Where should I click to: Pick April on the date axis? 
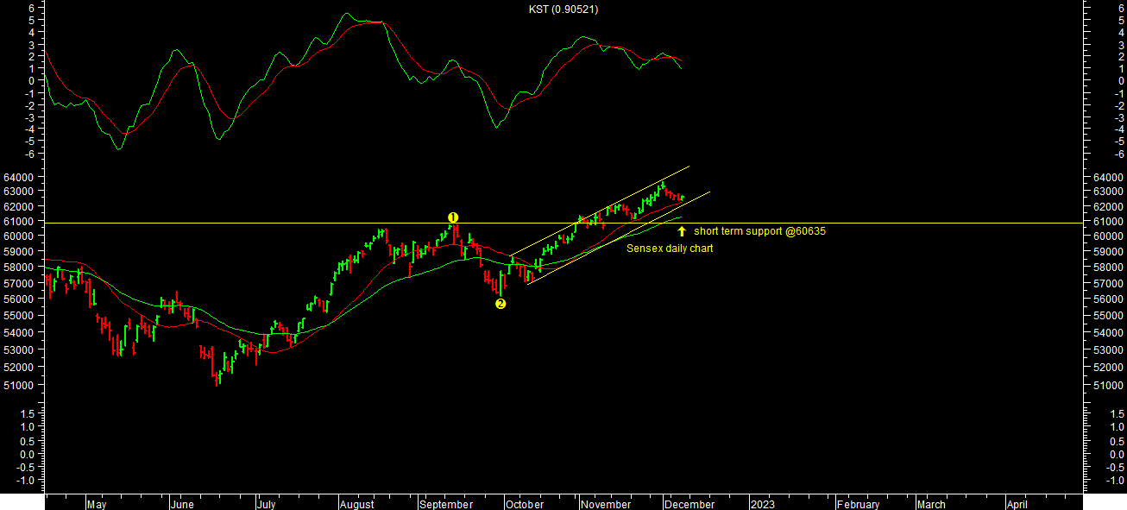(x=1017, y=505)
